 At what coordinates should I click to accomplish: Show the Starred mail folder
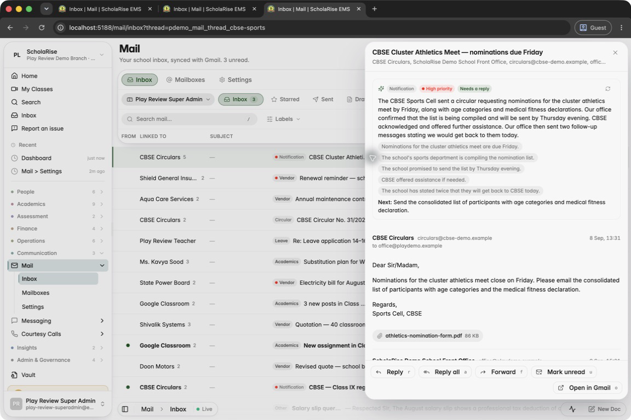[x=285, y=100]
